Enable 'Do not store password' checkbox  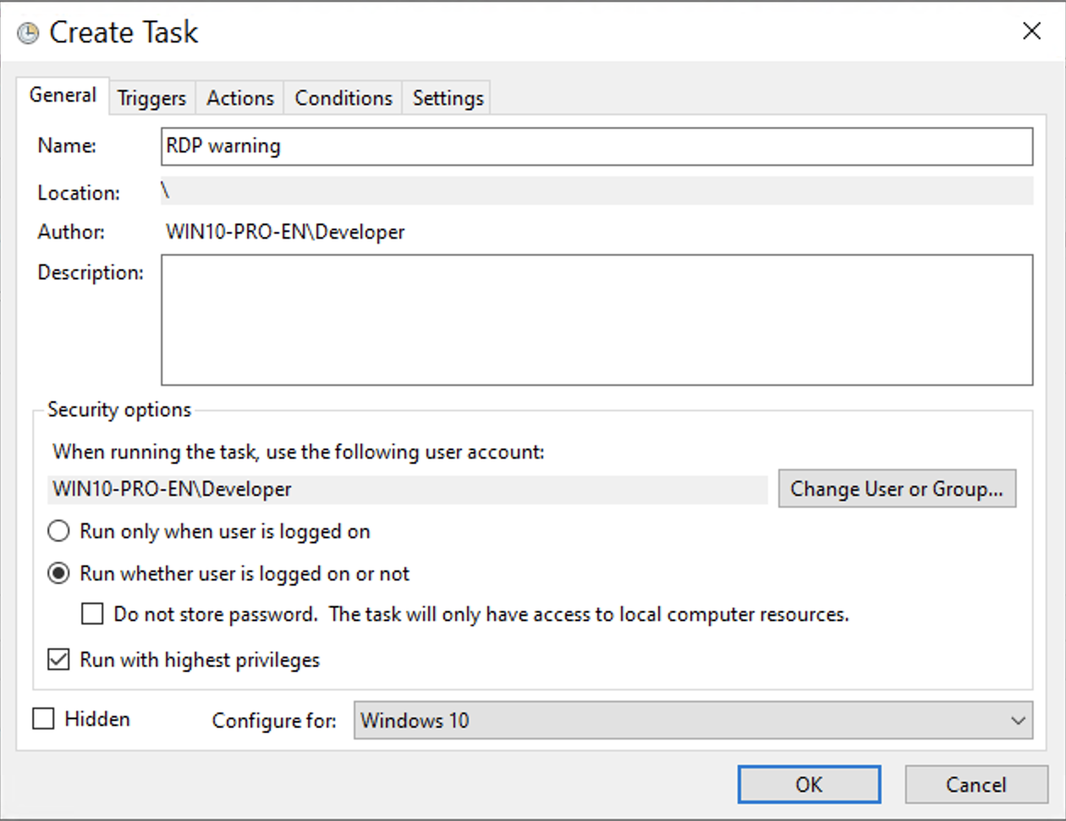[92, 614]
